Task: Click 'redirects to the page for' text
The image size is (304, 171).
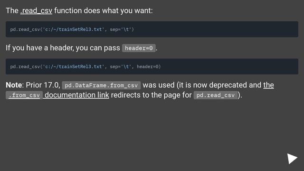Action: (x=151, y=95)
